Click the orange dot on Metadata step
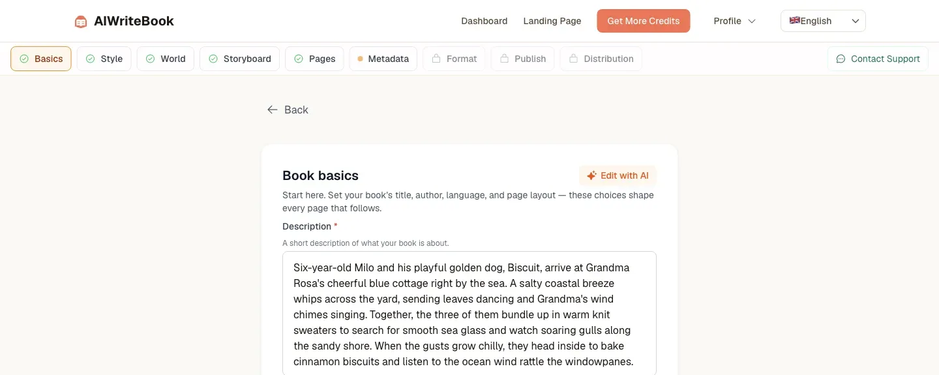Viewport: 939px width, 375px height. pos(360,59)
